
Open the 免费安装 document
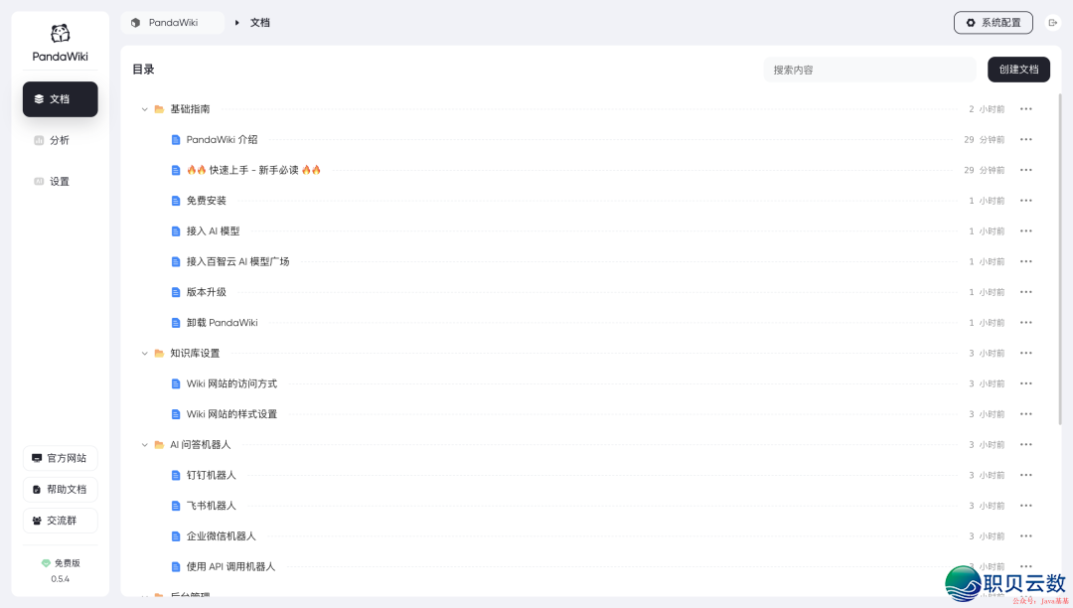(206, 201)
